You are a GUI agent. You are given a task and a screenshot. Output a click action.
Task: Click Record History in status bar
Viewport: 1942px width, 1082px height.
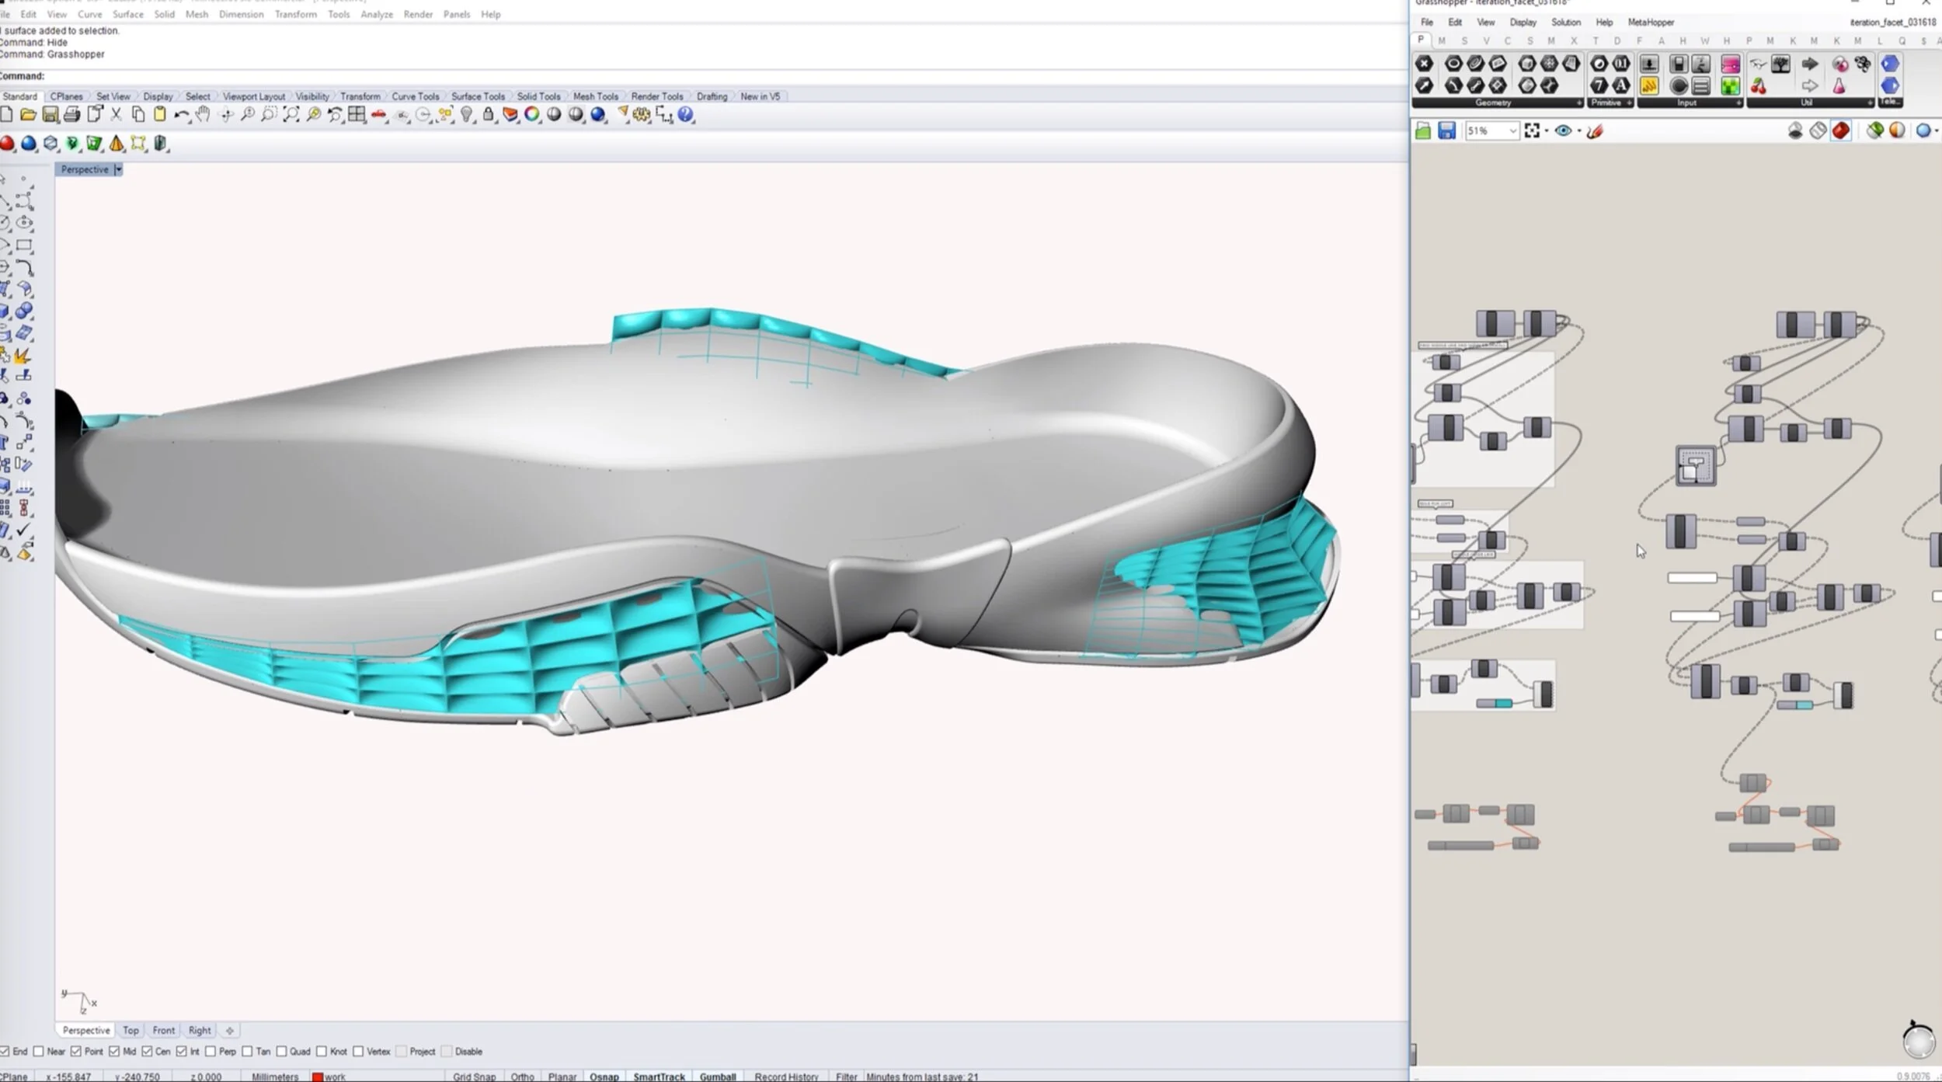(786, 1077)
